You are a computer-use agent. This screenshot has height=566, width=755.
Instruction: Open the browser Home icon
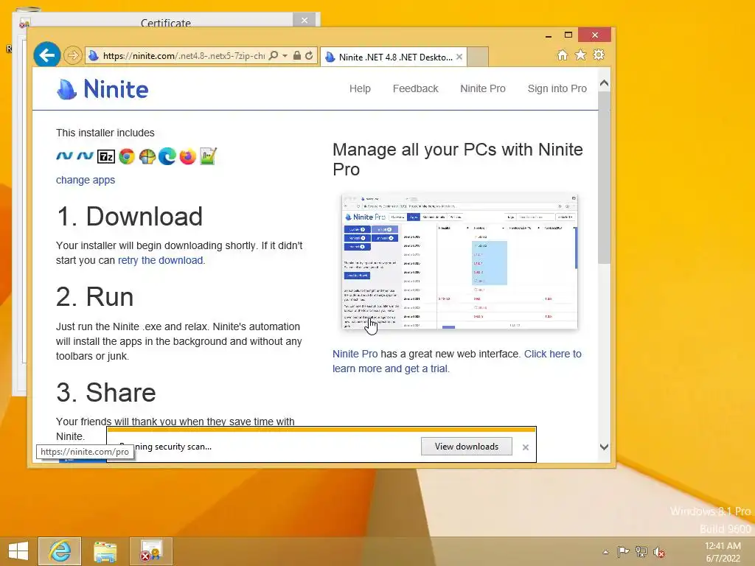(x=562, y=55)
